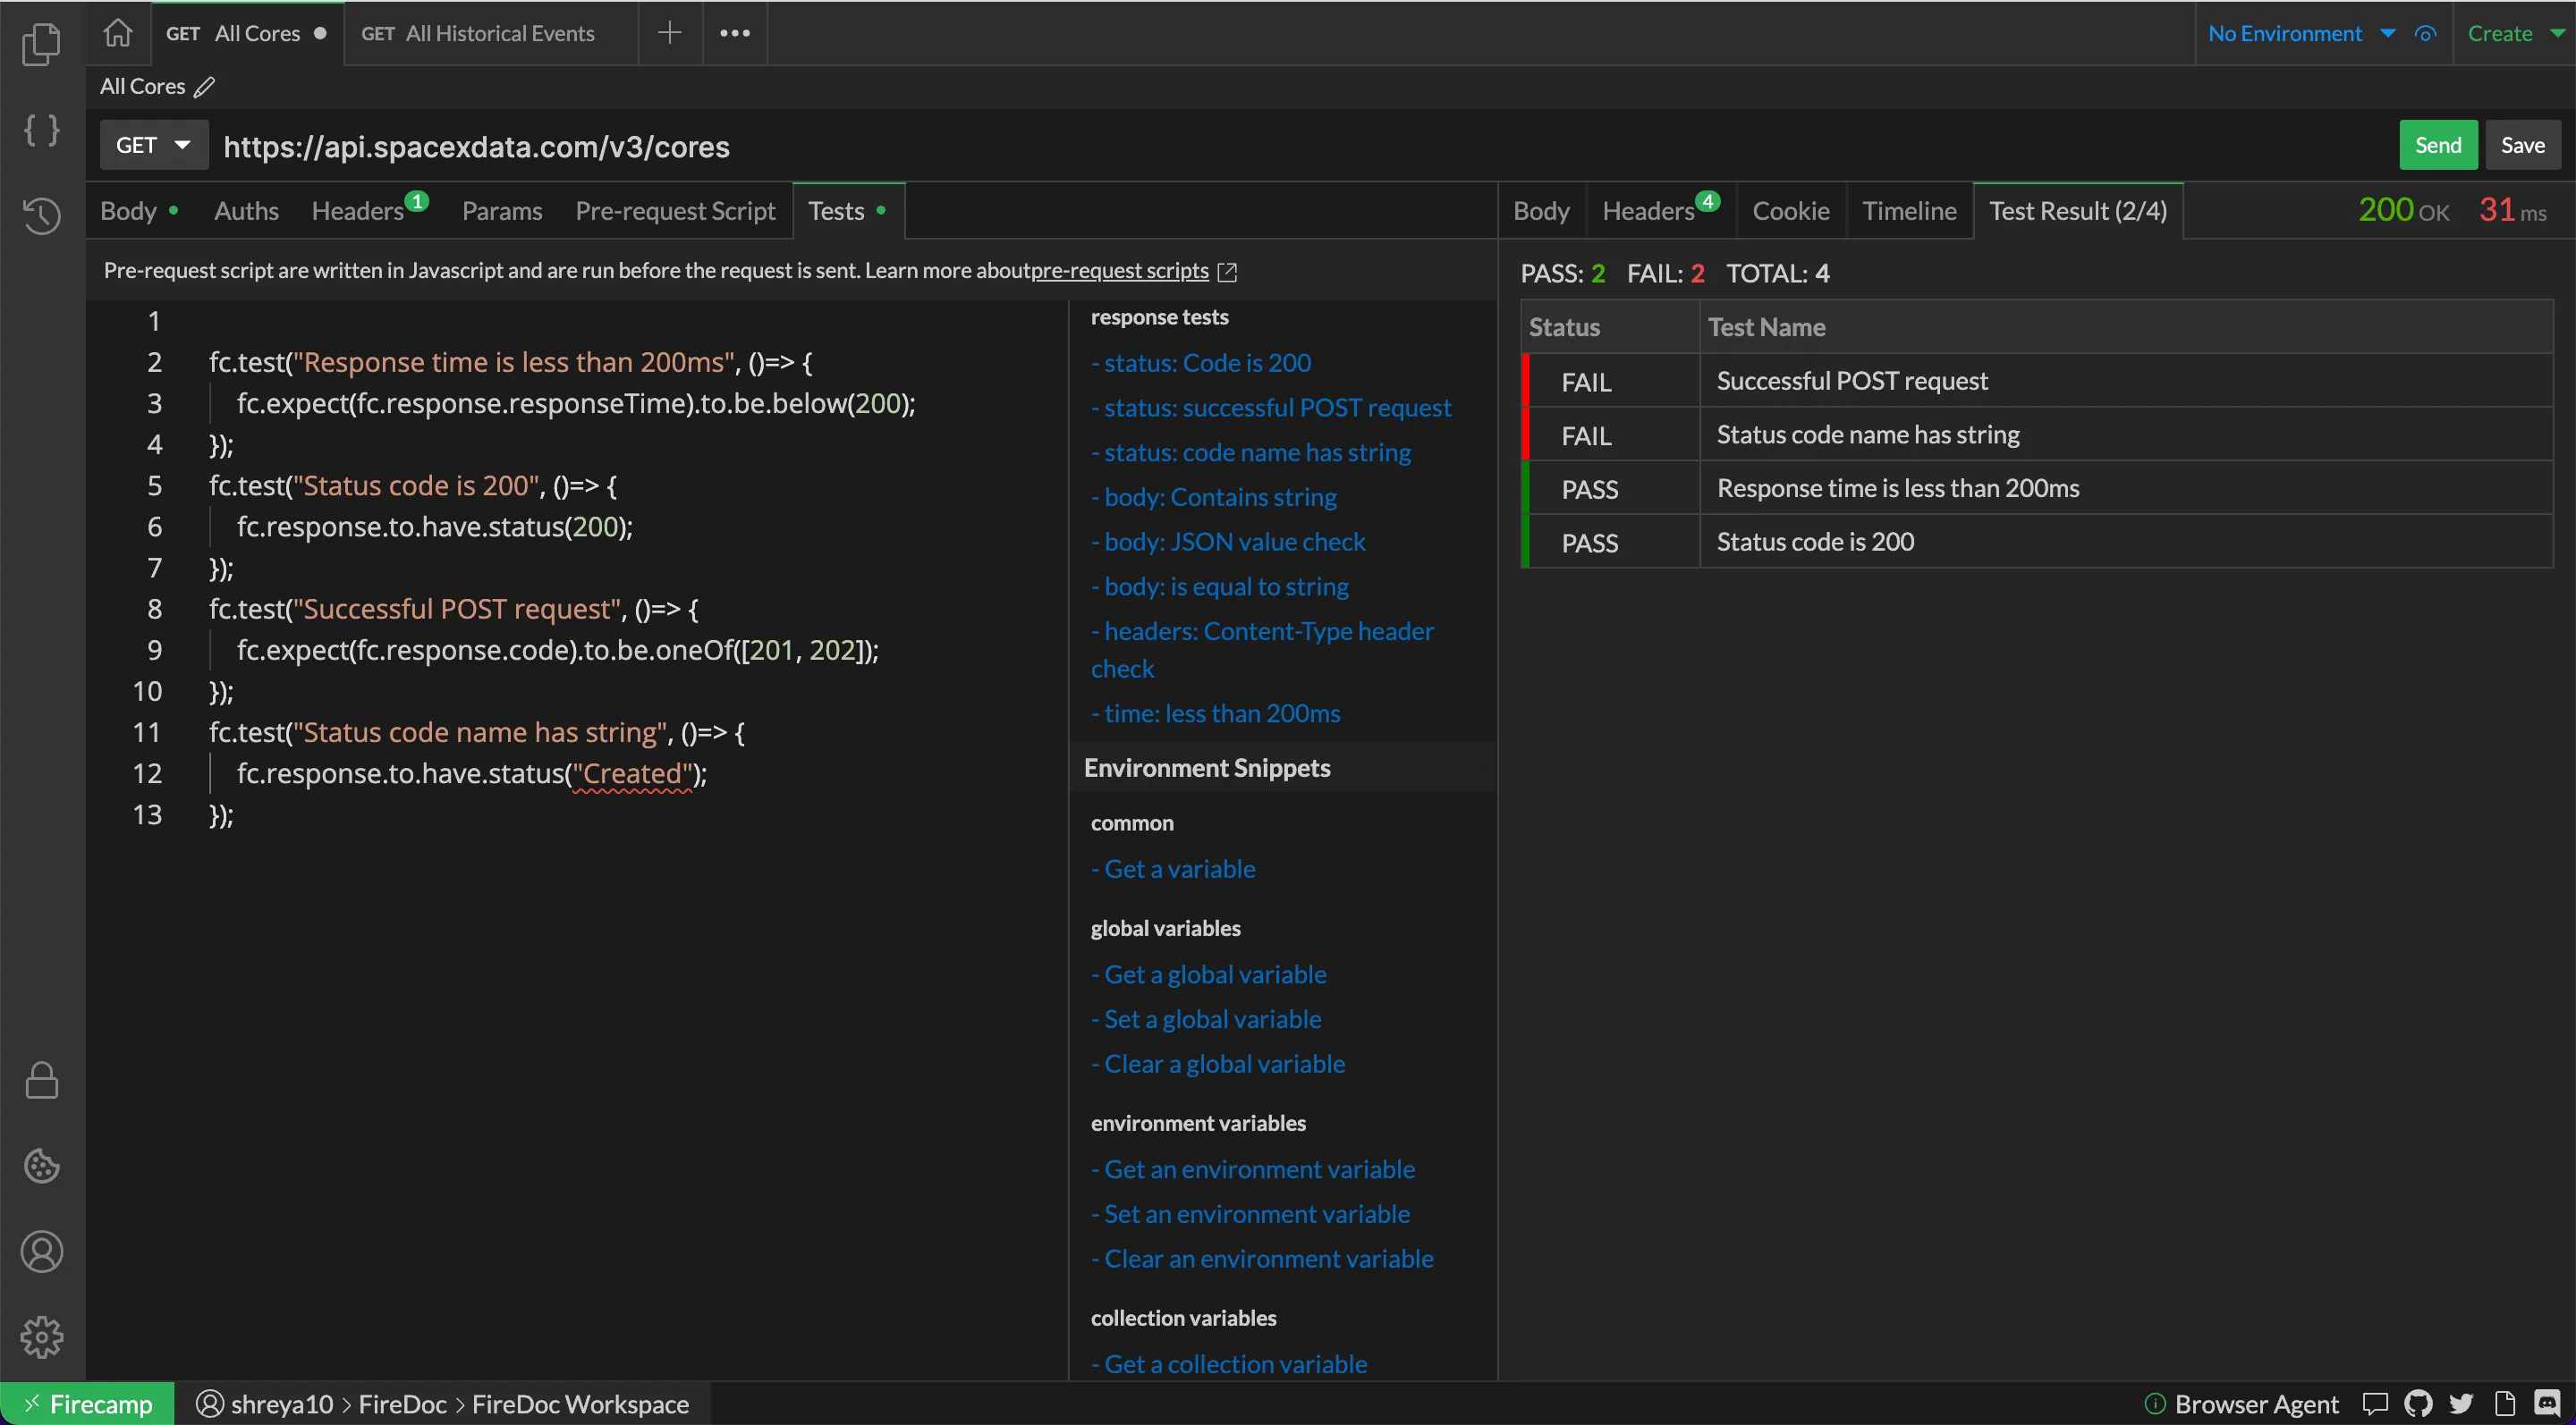Click the lock icon in the left sidebar
This screenshot has height=1425, width=2576.
[x=42, y=1080]
